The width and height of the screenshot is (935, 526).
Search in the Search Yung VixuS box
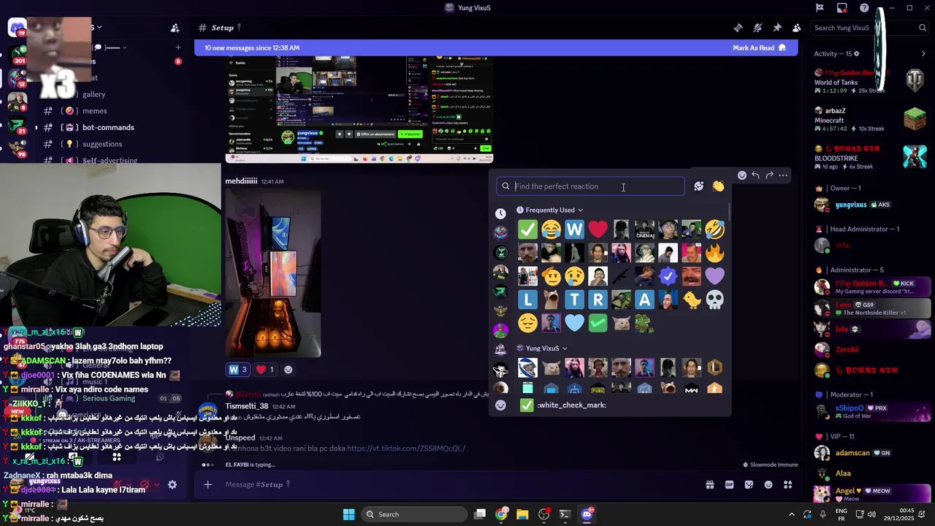tap(869, 28)
